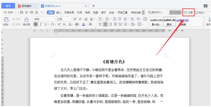Toggle Italic formatting
Screen dimensions: 211x107
[x=41, y=24]
